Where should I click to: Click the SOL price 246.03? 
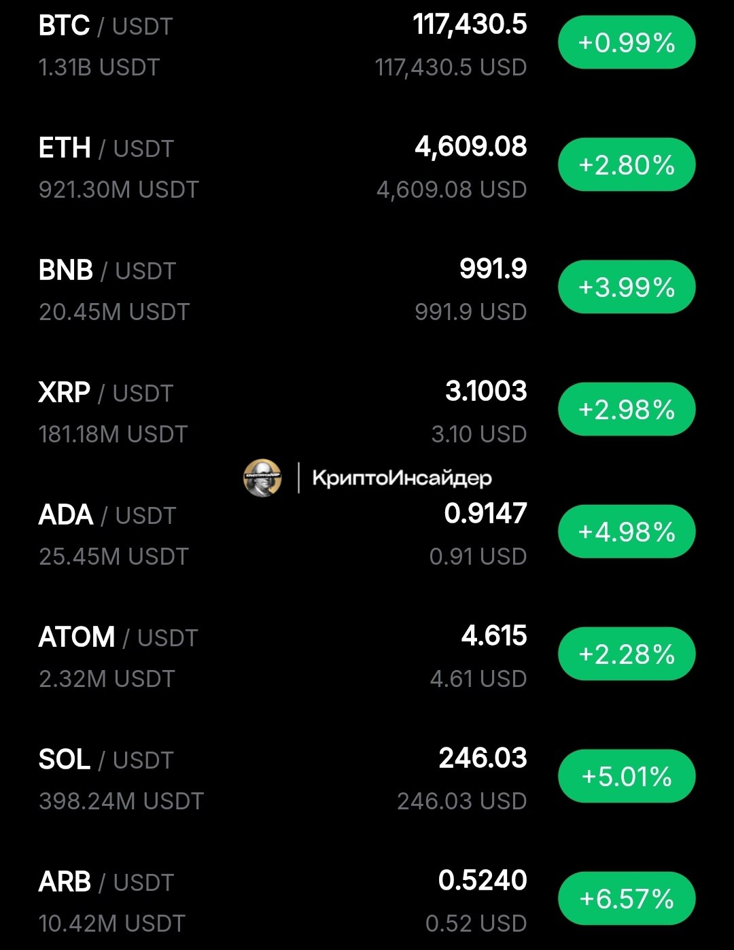483,758
